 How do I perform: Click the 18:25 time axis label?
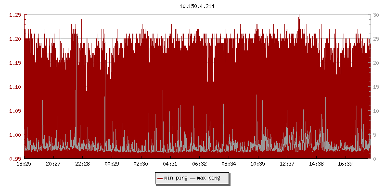[24, 164]
